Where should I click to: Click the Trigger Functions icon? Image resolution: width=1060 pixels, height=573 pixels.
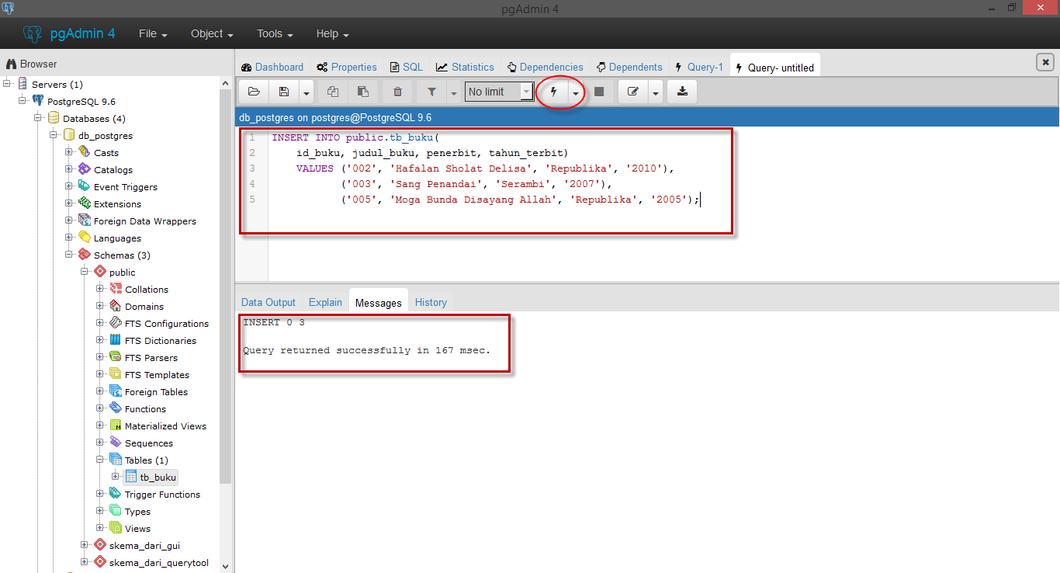pyautogui.click(x=115, y=494)
